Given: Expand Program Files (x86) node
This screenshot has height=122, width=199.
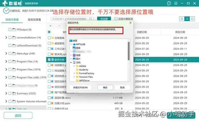Looking at the screenshot, I should tap(6, 78).
